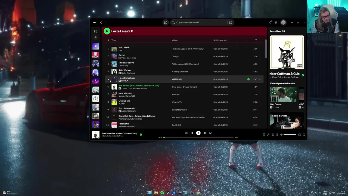The width and height of the screenshot is (348, 196).
Task: Open album Throwing Copper (25th Anniversary)
Action: point(188,49)
